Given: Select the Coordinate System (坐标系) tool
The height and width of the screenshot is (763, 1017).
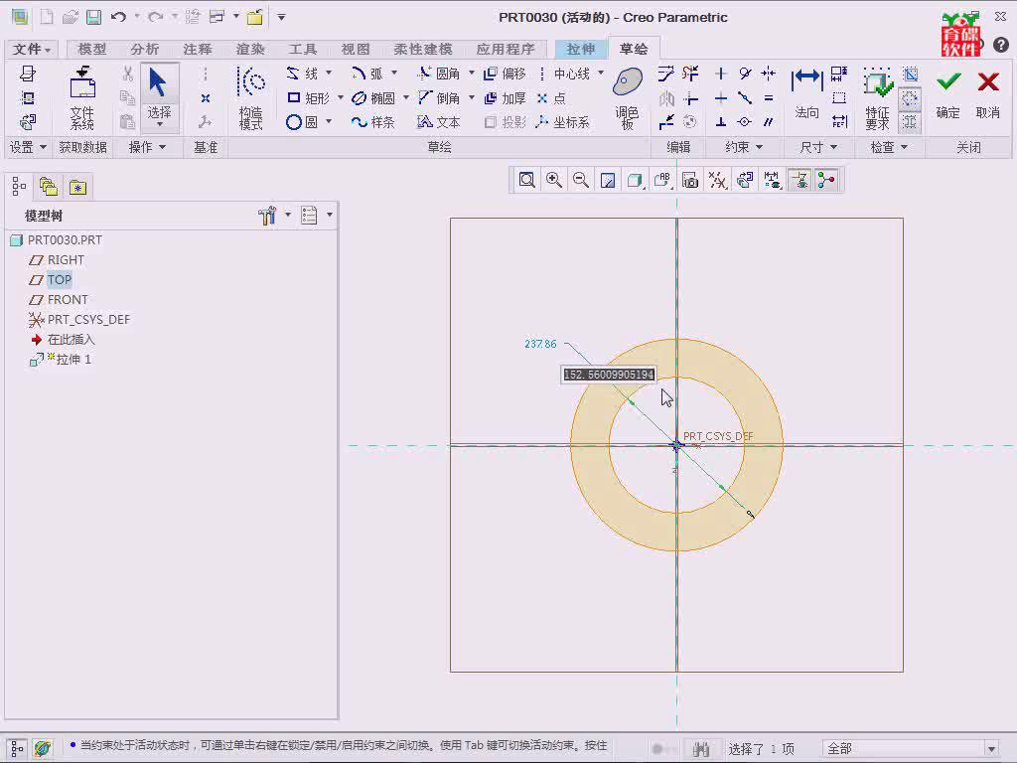Looking at the screenshot, I should point(563,122).
